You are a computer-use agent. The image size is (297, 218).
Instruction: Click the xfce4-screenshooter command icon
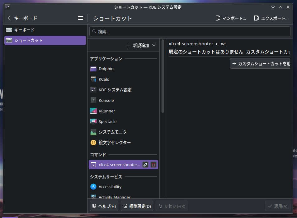tap(93, 165)
